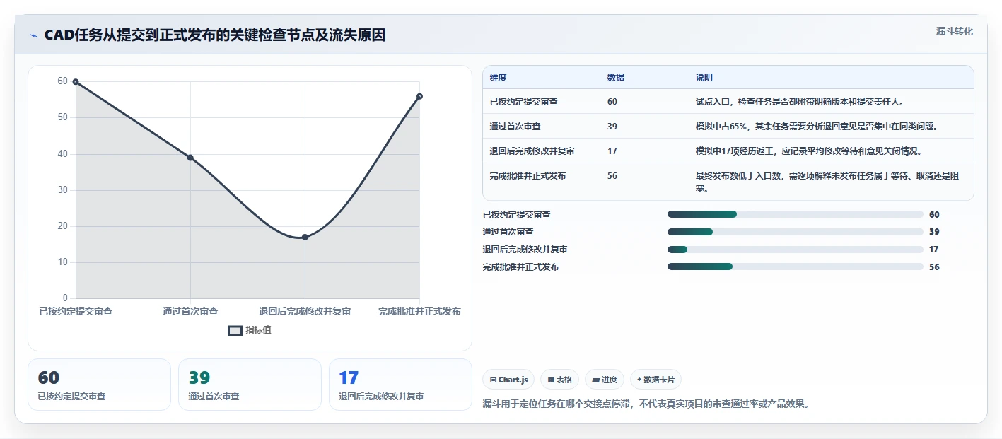Click the 维度 column header
This screenshot has height=439, width=1002.
499,78
